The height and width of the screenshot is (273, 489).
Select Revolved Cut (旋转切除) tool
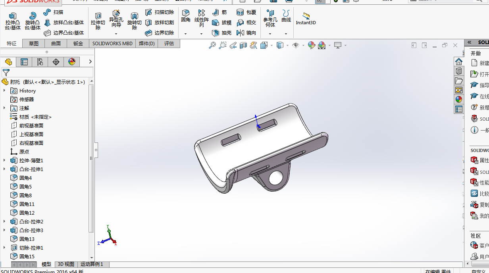pos(135,21)
